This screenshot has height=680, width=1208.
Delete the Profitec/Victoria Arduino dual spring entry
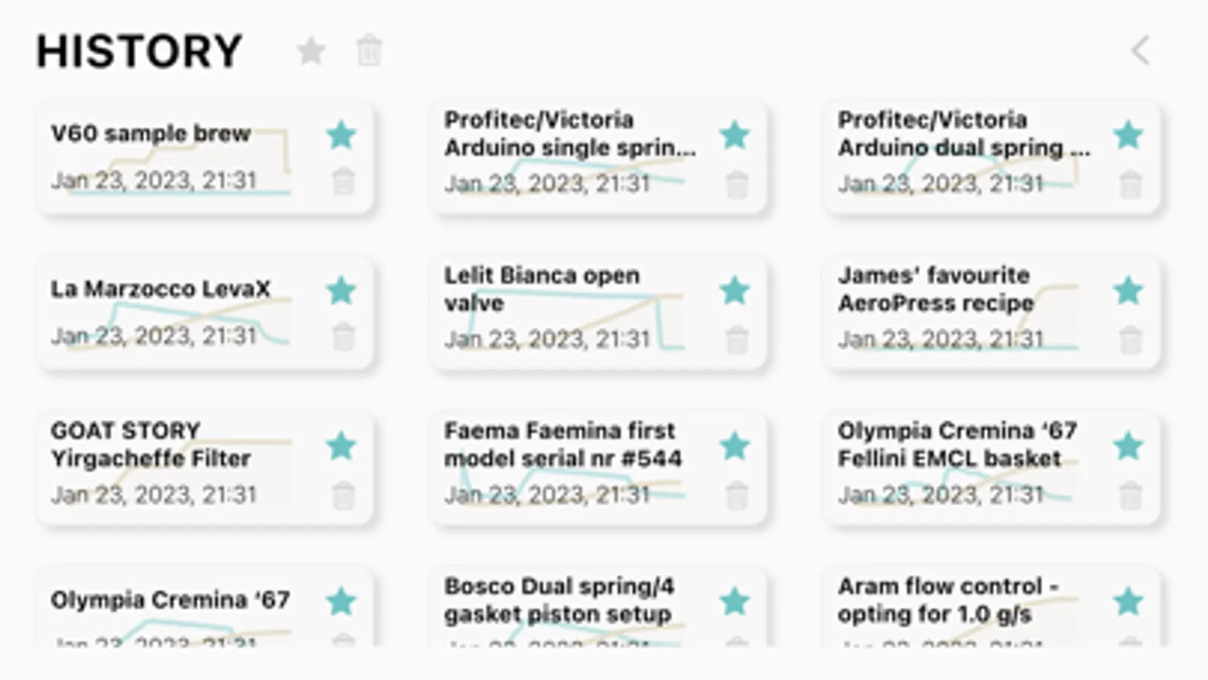(1130, 184)
